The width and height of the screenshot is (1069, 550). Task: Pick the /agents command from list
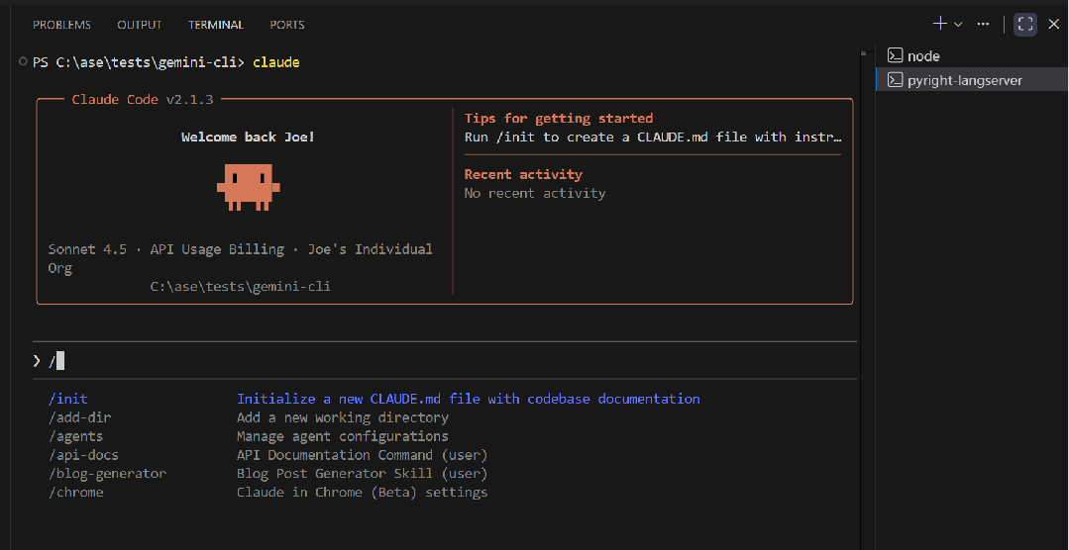75,436
